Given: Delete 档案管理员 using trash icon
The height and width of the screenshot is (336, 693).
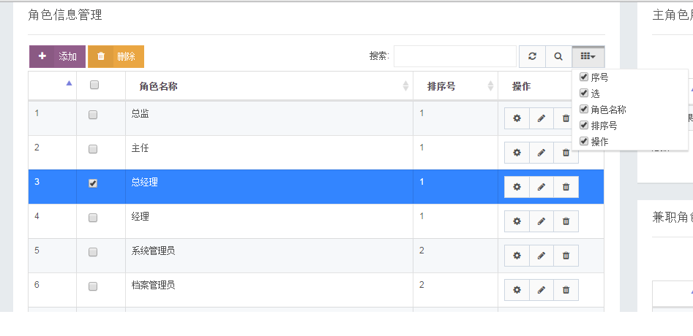Looking at the screenshot, I should click(x=566, y=290).
